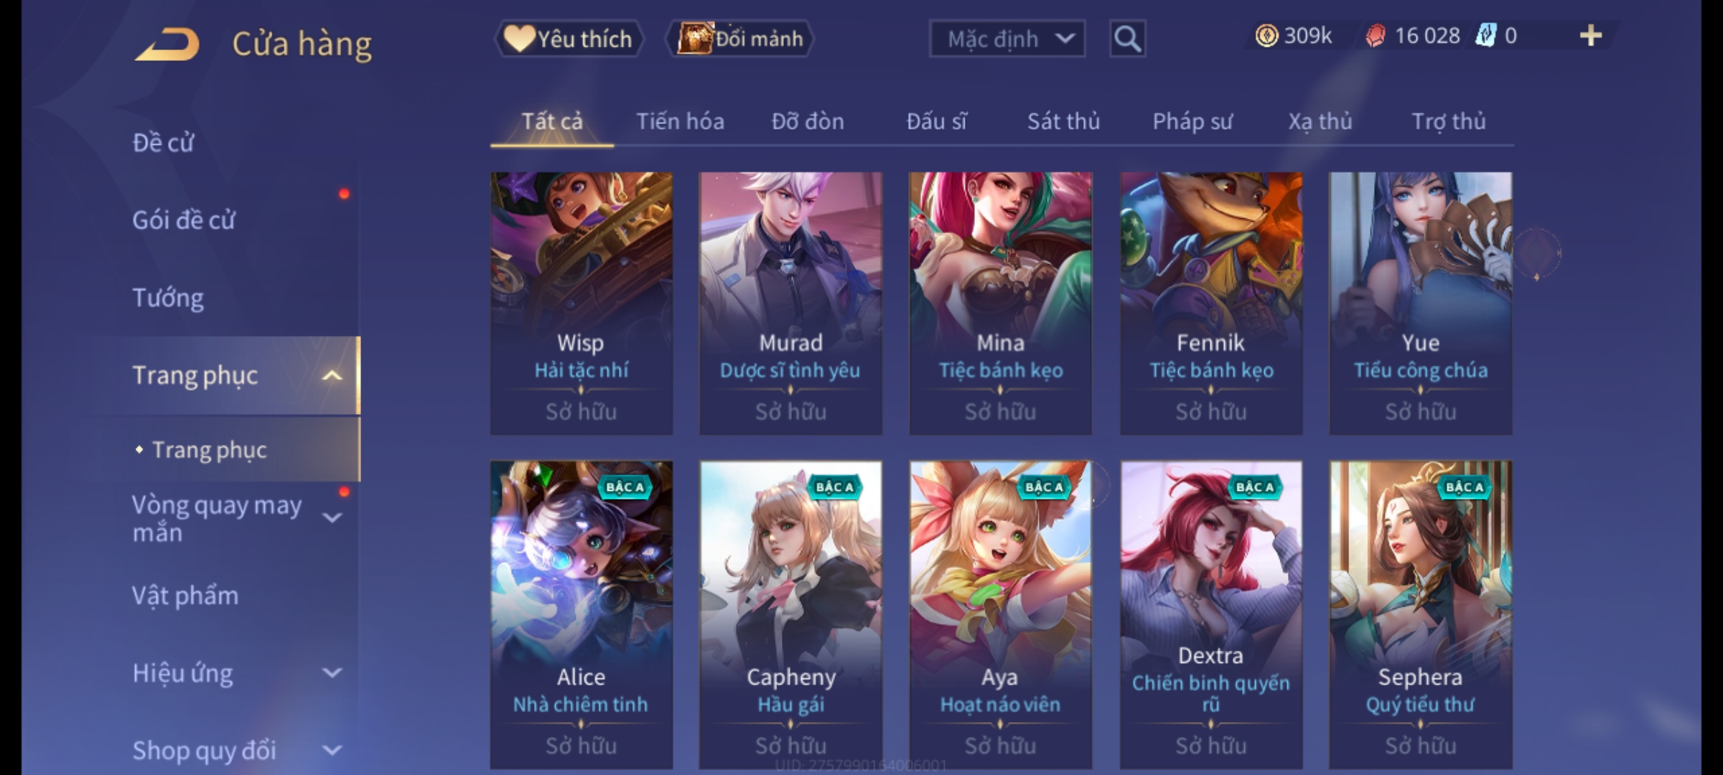Expand the Hiệu ứng sidebar section
Image resolution: width=1723 pixels, height=775 pixels.
[332, 673]
